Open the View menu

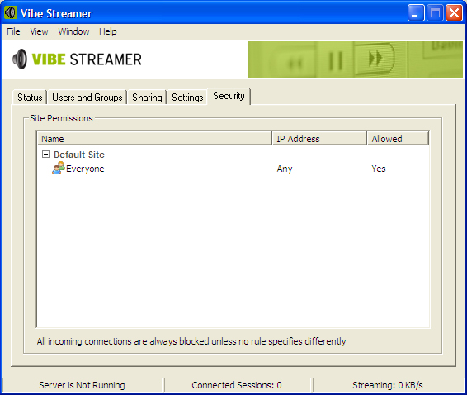(x=39, y=31)
